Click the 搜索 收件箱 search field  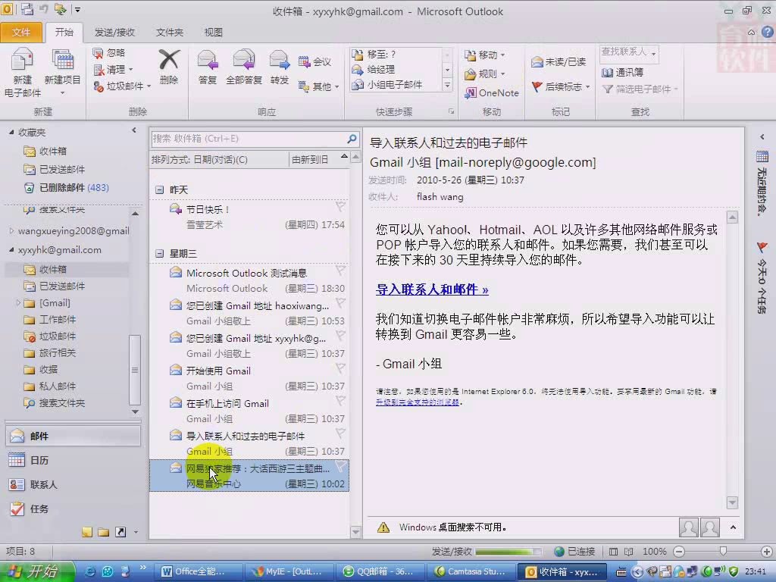tap(248, 139)
